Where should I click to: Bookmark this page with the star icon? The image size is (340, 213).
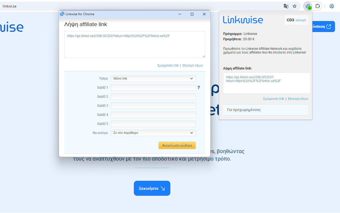point(295,6)
